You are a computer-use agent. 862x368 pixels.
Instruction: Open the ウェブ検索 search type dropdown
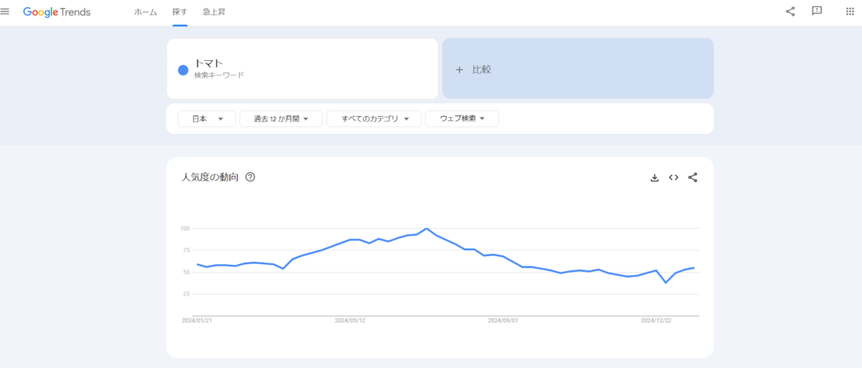(462, 119)
